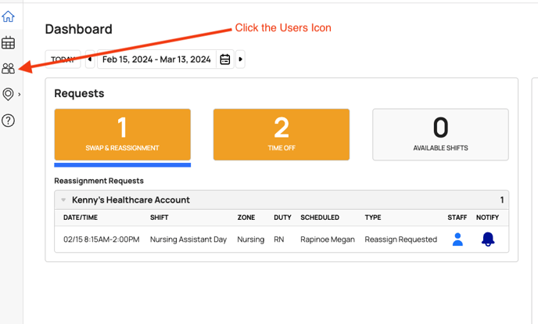
Task: Click the Reassignment Requests heading
Action: click(x=99, y=181)
